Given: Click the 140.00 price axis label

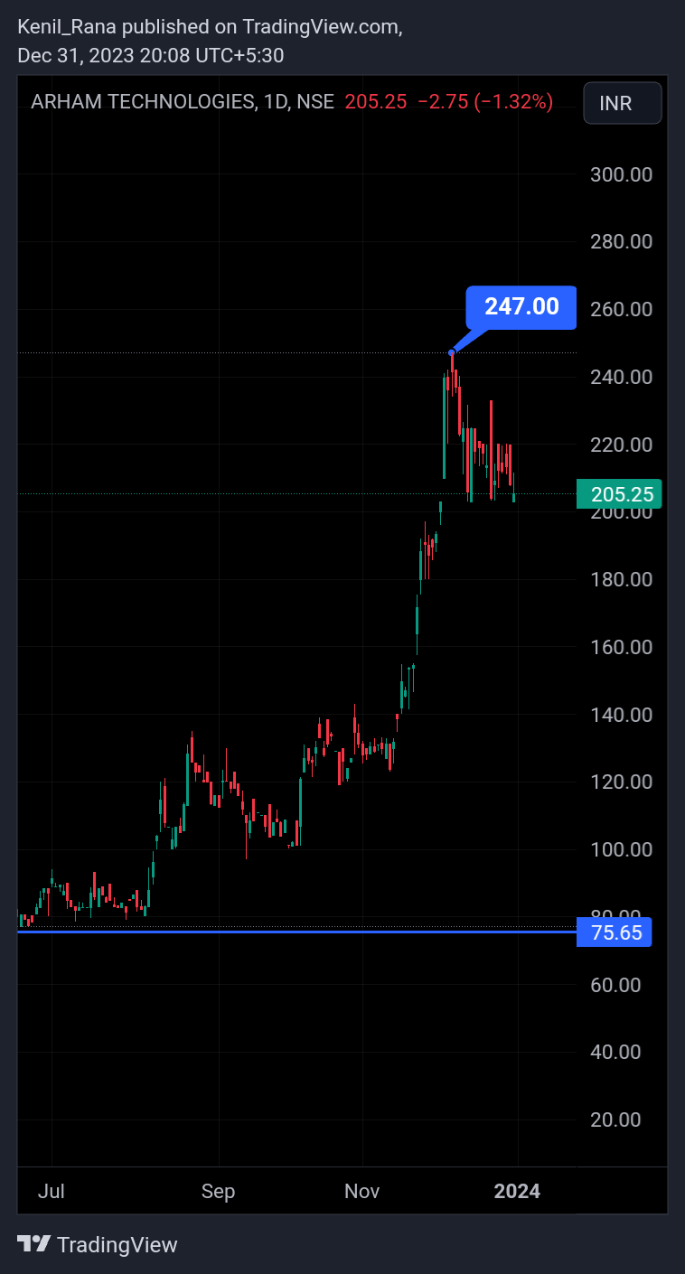Looking at the screenshot, I should point(622,715).
